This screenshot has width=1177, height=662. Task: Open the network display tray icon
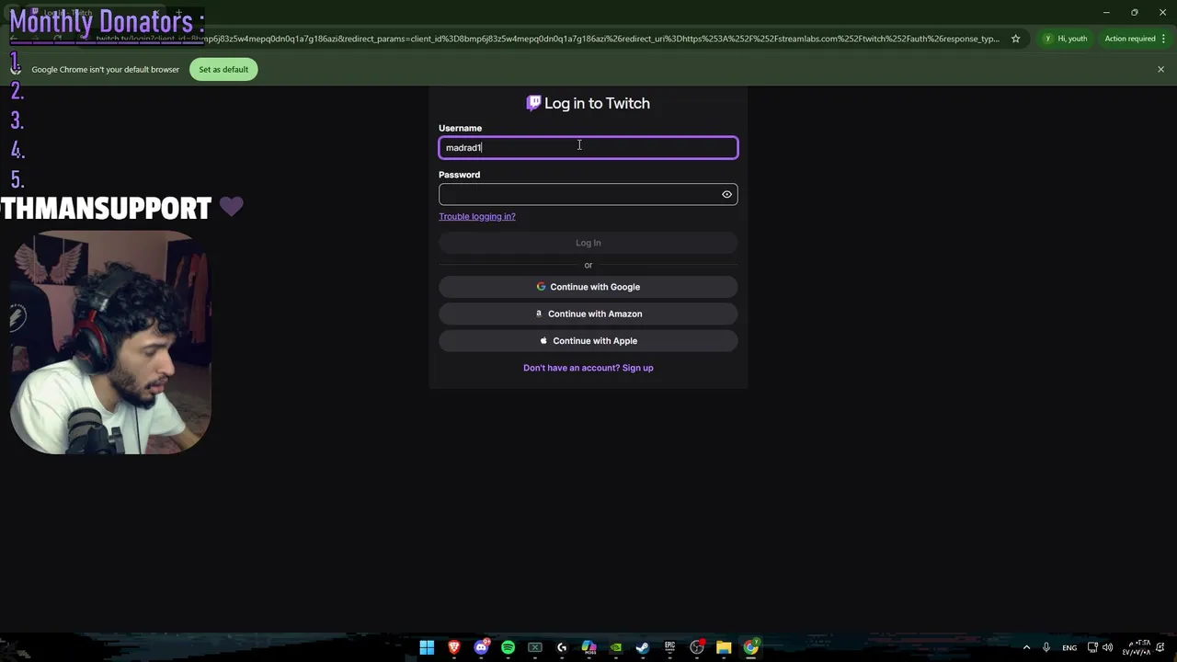[x=1092, y=647]
